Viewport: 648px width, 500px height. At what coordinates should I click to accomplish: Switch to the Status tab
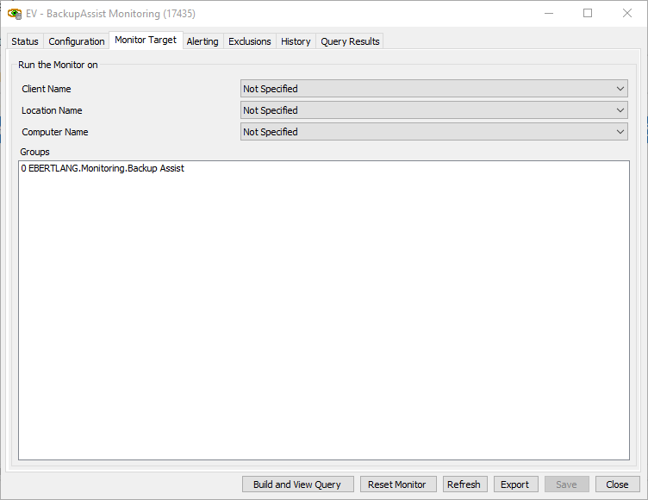pyautogui.click(x=25, y=41)
